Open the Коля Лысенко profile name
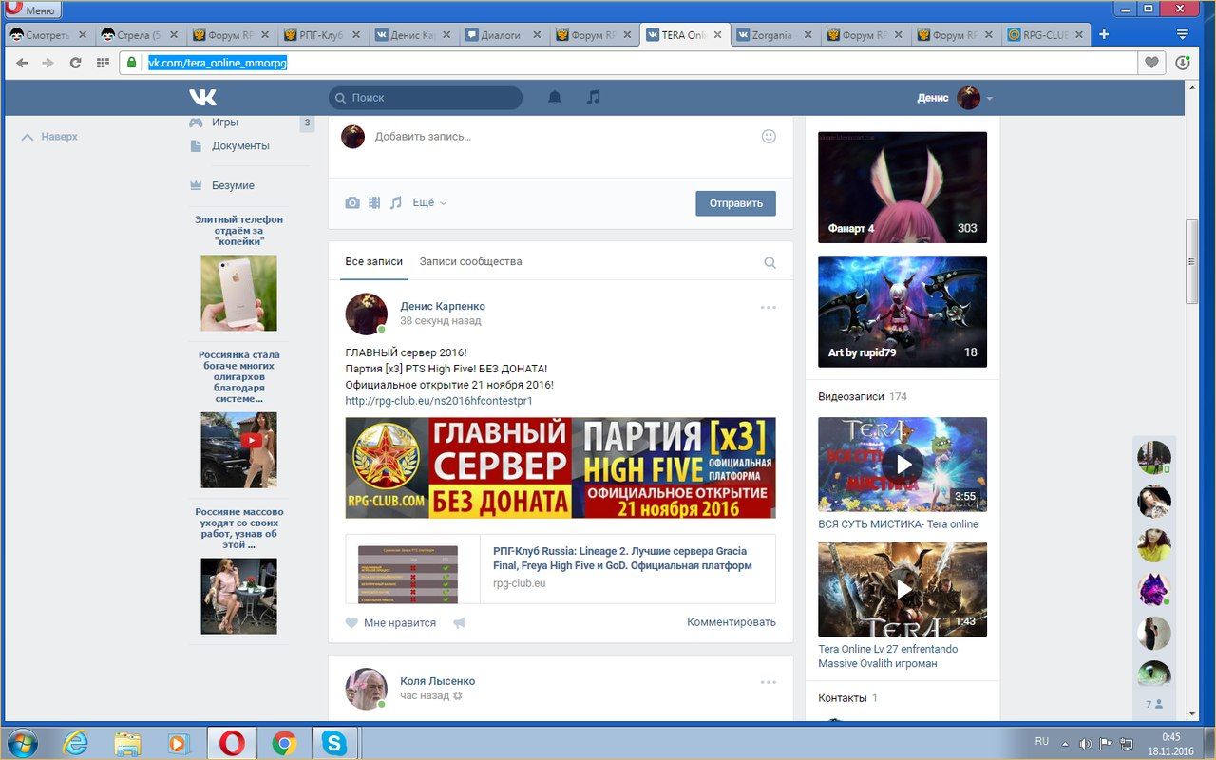This screenshot has height=760, width=1216. pyautogui.click(x=438, y=681)
